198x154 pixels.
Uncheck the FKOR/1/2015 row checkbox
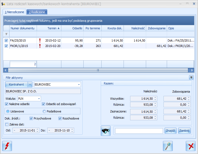6,46
